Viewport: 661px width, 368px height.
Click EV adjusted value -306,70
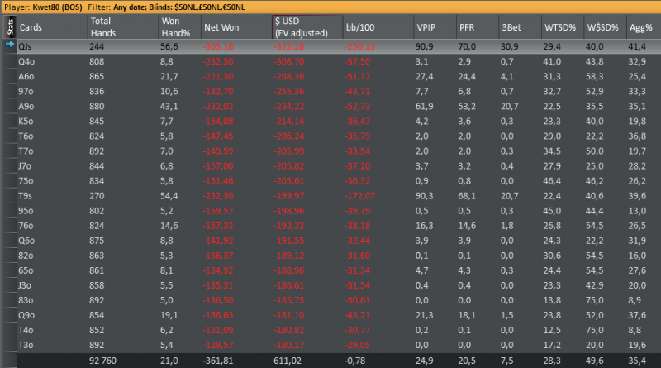tap(288, 62)
